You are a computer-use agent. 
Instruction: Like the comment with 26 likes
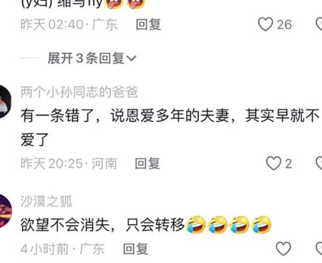click(x=265, y=24)
